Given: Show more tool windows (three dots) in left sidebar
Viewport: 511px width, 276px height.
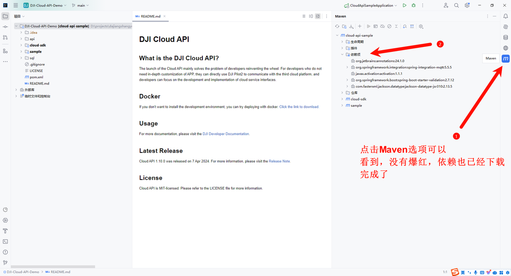Looking at the screenshot, I should [x=5, y=61].
